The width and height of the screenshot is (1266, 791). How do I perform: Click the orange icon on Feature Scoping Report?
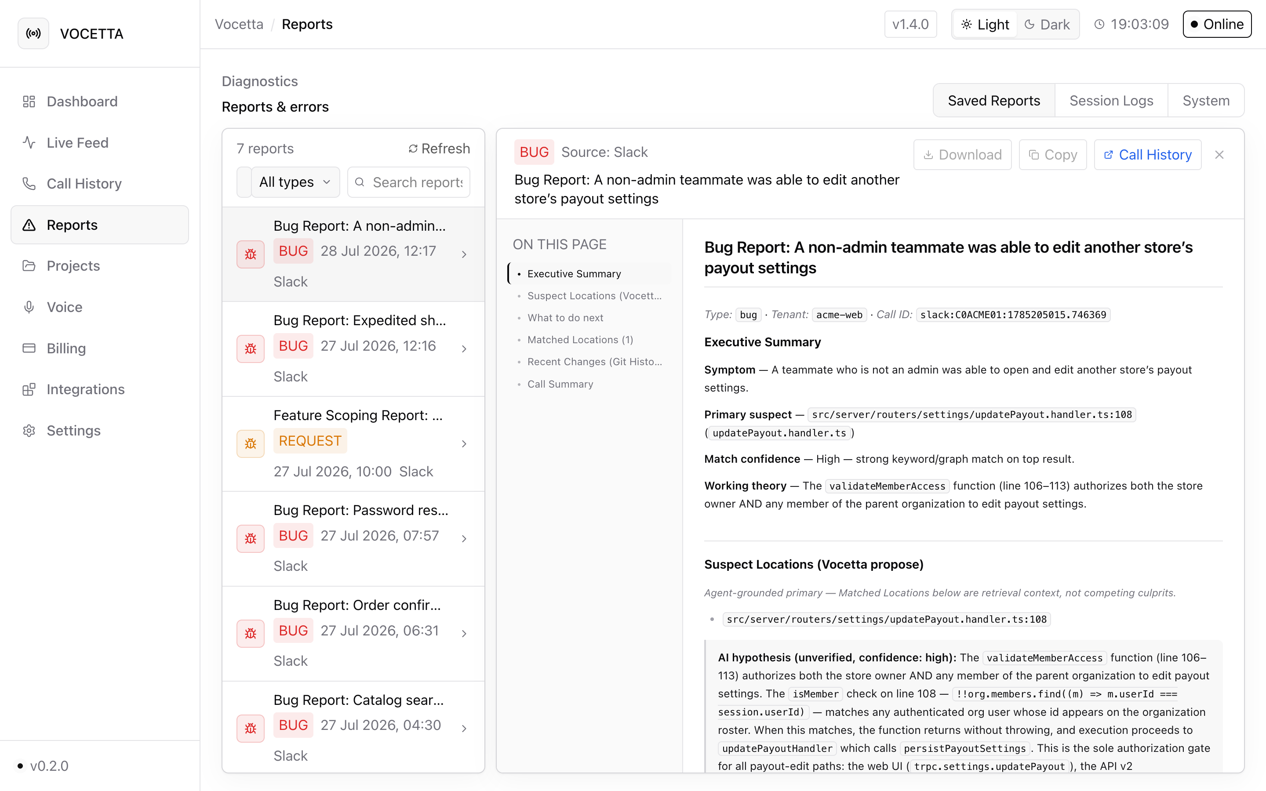pyautogui.click(x=251, y=444)
